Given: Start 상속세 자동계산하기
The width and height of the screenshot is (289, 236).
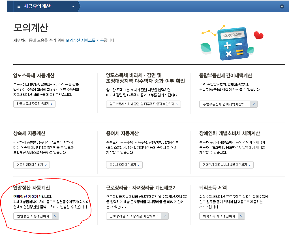Looking at the screenshot, I should [31, 165].
